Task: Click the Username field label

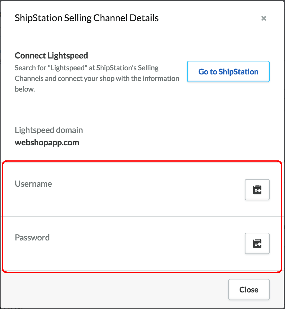Action: point(33,184)
